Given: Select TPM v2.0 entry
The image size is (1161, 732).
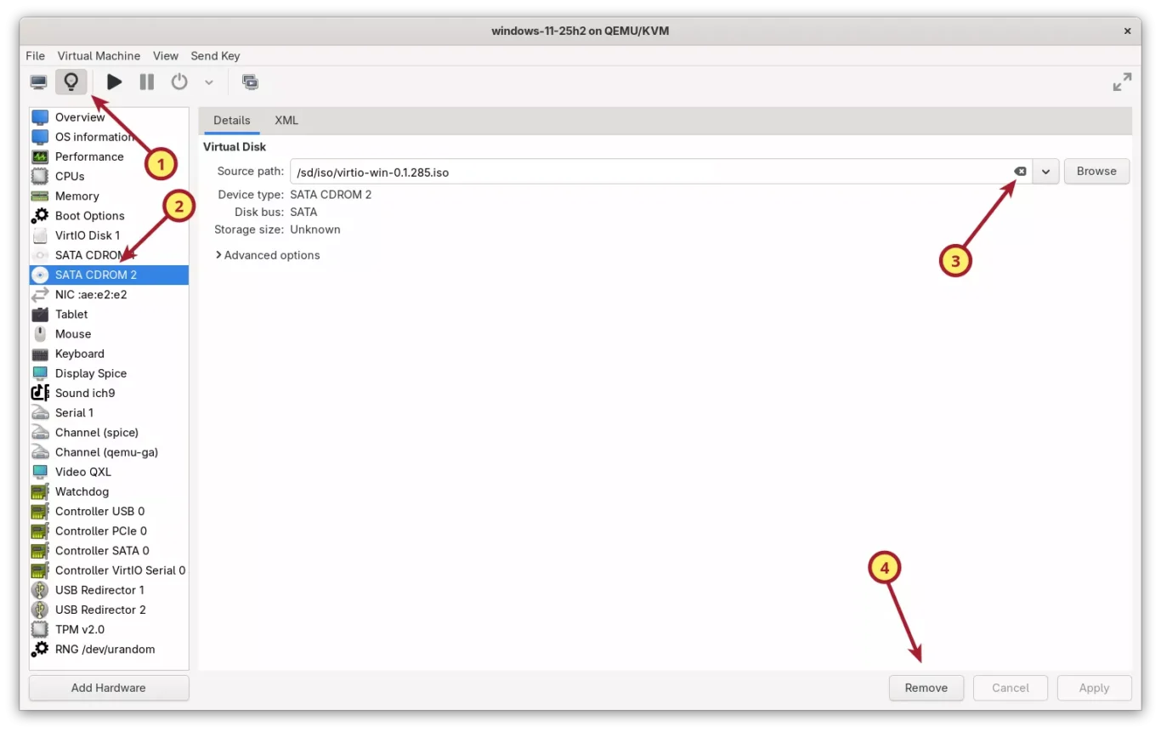Looking at the screenshot, I should click(109, 629).
